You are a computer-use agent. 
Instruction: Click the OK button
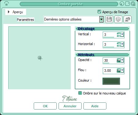coord(45,106)
